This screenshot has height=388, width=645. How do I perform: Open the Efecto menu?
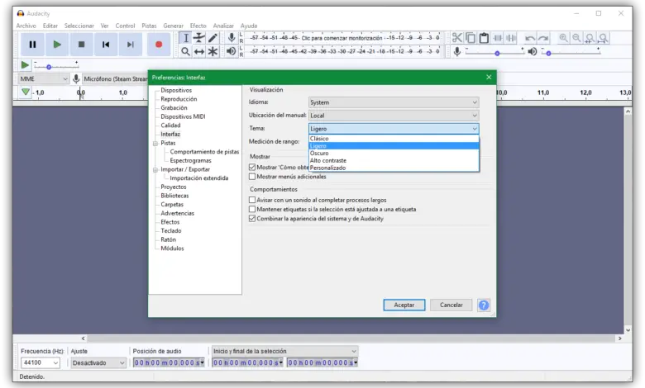(x=198, y=26)
